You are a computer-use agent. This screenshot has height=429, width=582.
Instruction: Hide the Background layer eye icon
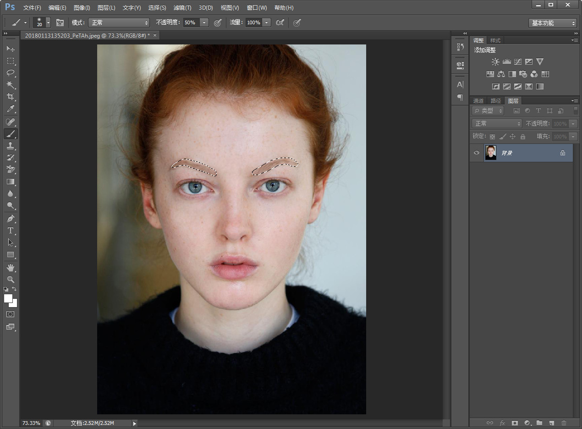477,153
